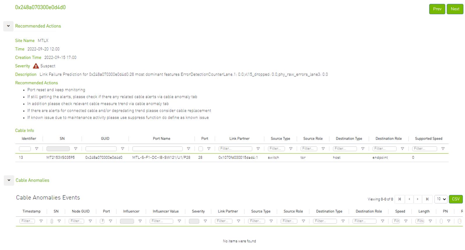
Task: Focus the Timestamp filter input
Action: coord(27,221)
